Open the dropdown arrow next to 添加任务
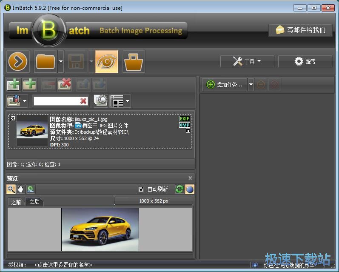Screen dimensions: 339x272 pos(251,85)
